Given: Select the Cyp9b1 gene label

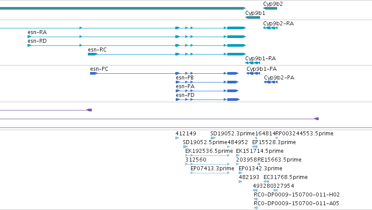Looking at the screenshot, I should [x=255, y=13].
